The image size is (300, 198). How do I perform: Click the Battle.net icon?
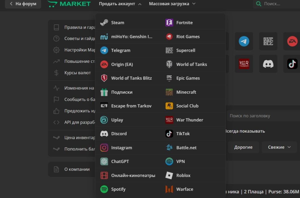169,148
